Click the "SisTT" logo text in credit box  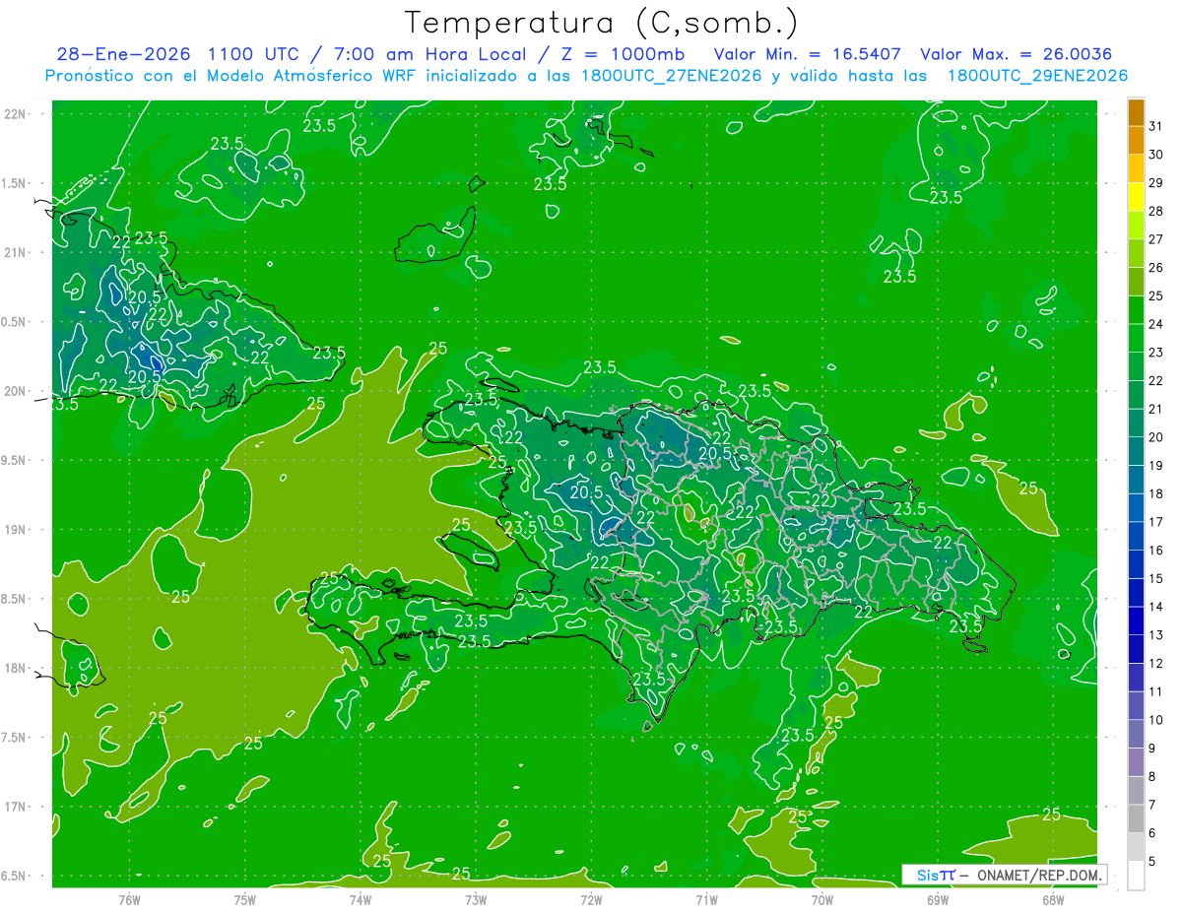coord(936,875)
